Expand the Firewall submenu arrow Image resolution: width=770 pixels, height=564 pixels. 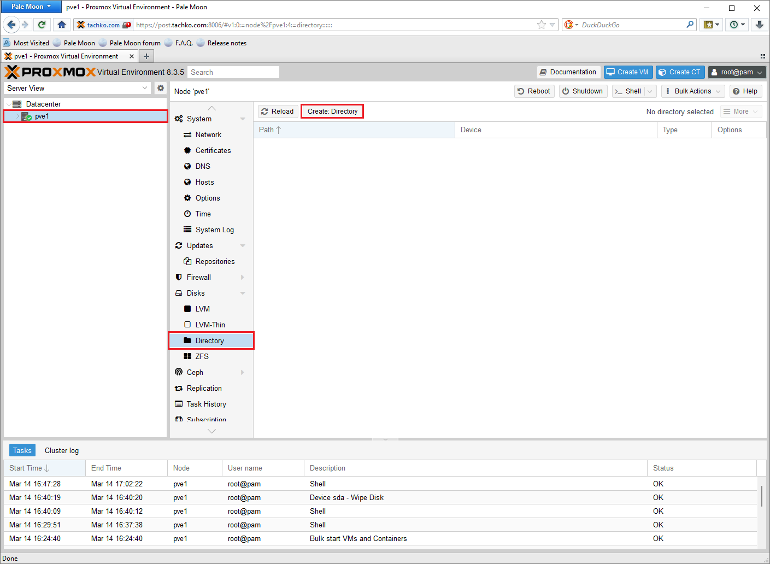[x=243, y=277]
